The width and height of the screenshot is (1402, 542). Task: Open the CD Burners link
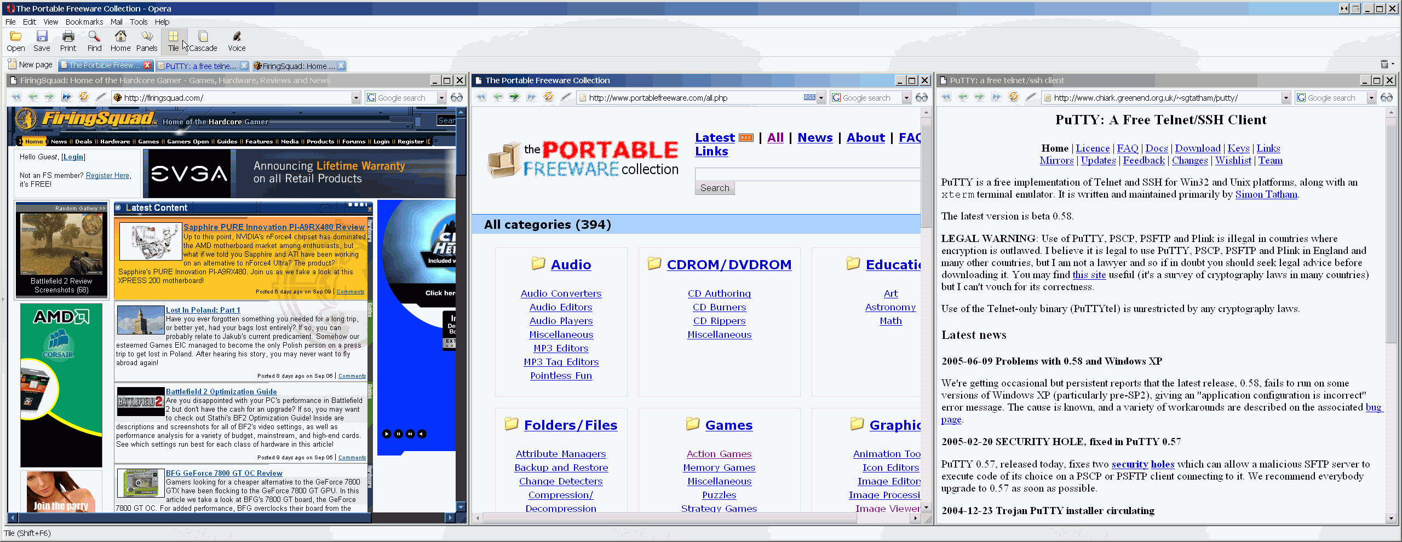[x=719, y=307]
